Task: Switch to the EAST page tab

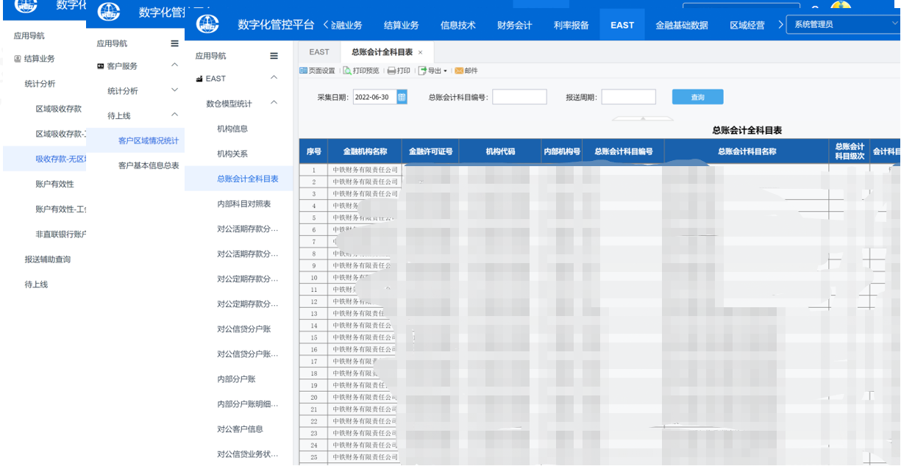Action: click(319, 52)
